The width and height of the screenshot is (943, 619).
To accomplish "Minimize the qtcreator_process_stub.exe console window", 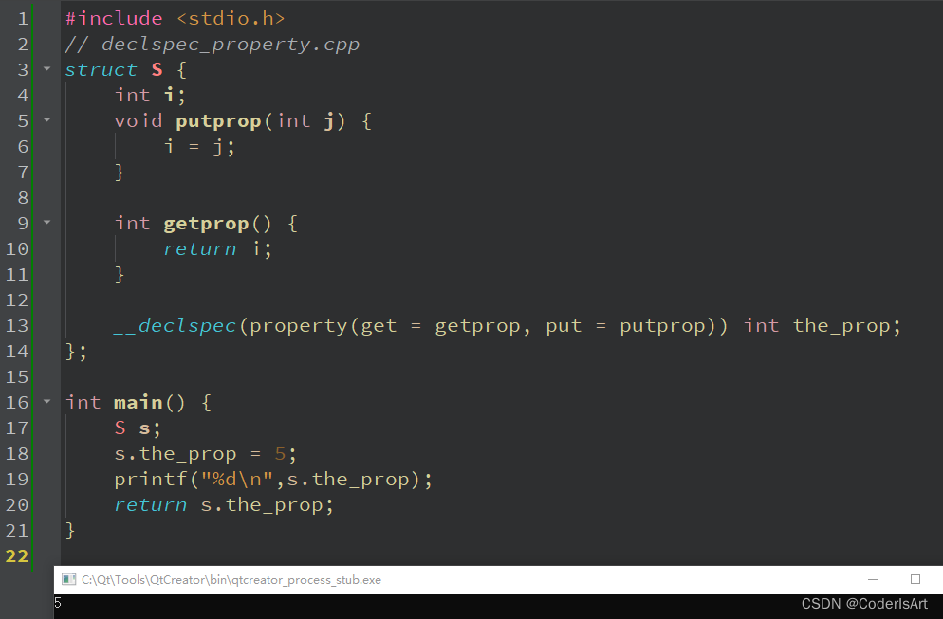I will [872, 578].
